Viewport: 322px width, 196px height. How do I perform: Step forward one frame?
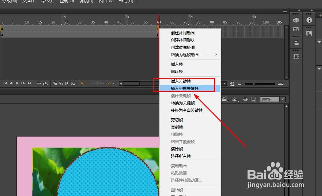[x=23, y=83]
